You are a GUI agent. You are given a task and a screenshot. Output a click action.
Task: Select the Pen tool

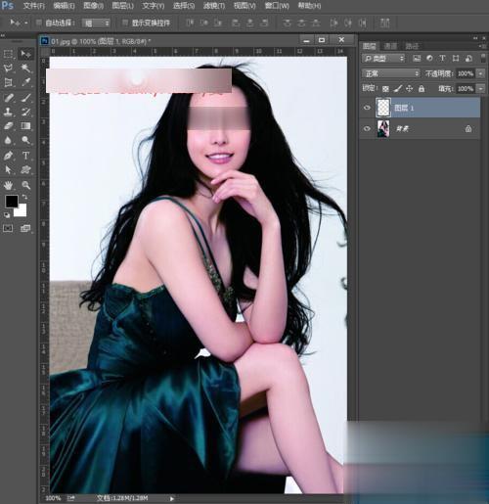point(8,156)
